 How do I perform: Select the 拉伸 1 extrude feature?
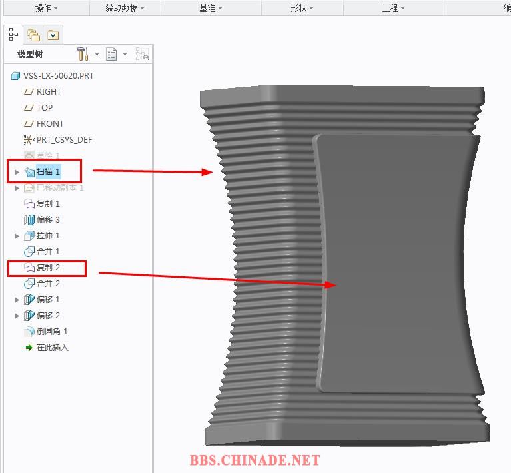[48, 236]
